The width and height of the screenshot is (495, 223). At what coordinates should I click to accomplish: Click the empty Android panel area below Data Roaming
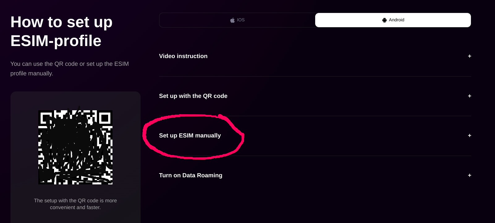315,208
